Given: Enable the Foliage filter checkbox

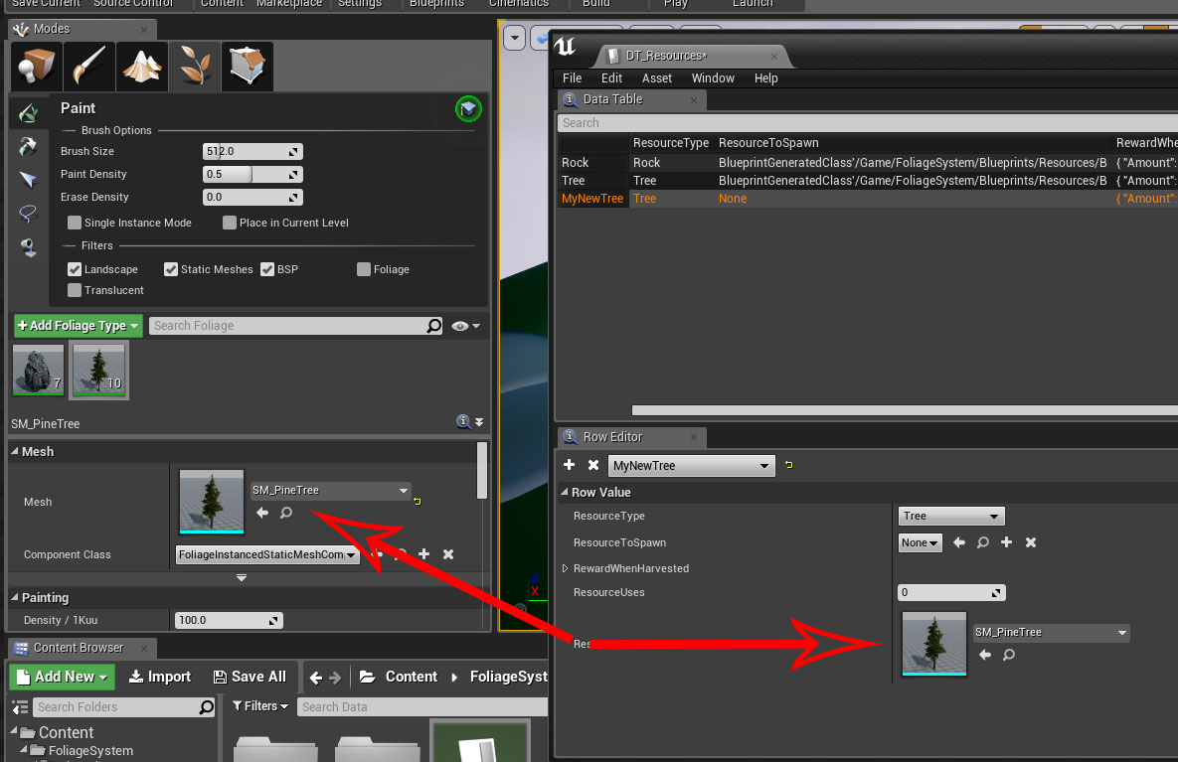Looking at the screenshot, I should (364, 269).
